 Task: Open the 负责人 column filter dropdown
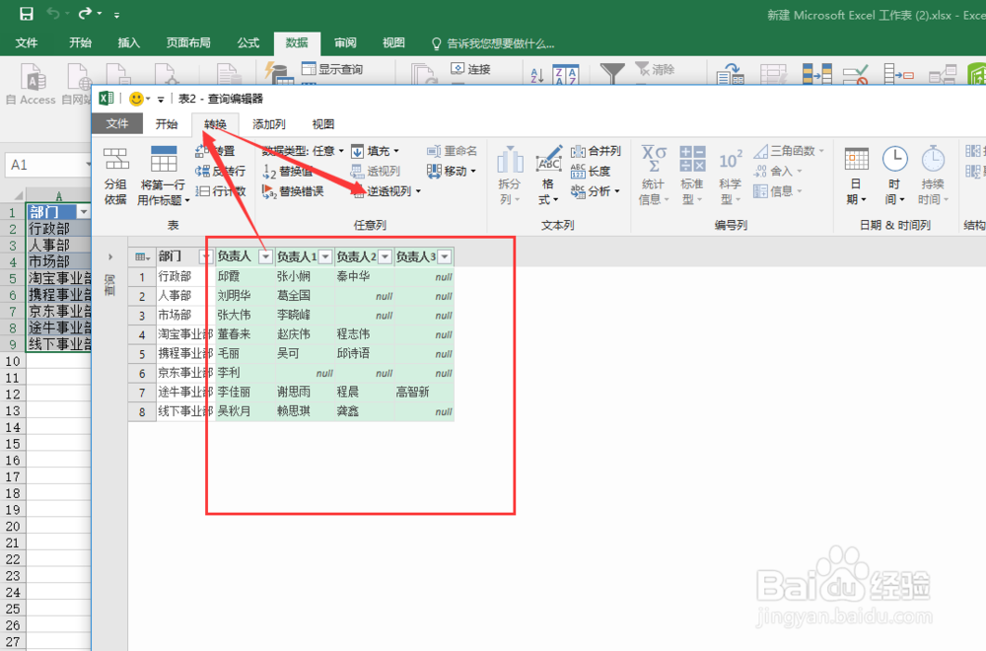[x=268, y=256]
